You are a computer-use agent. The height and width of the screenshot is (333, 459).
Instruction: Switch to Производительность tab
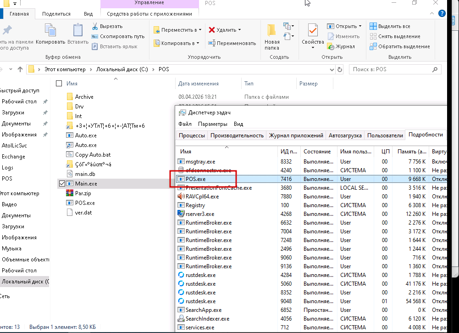tap(237, 135)
